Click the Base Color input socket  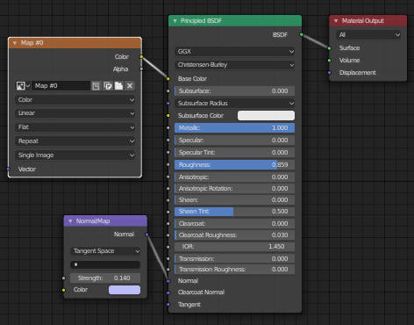pos(168,79)
